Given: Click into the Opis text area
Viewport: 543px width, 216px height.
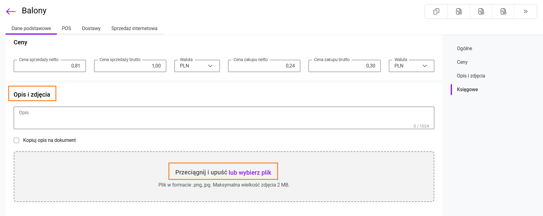Looking at the screenshot, I should [224, 118].
